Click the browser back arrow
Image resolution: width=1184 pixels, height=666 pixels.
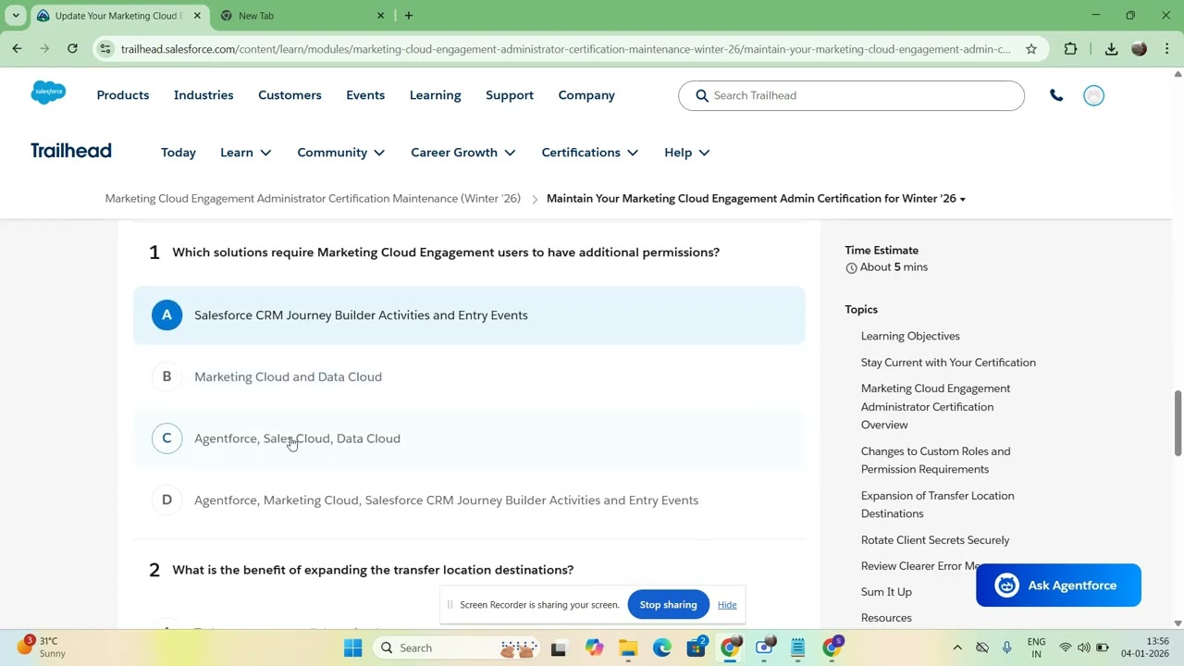pos(17,49)
